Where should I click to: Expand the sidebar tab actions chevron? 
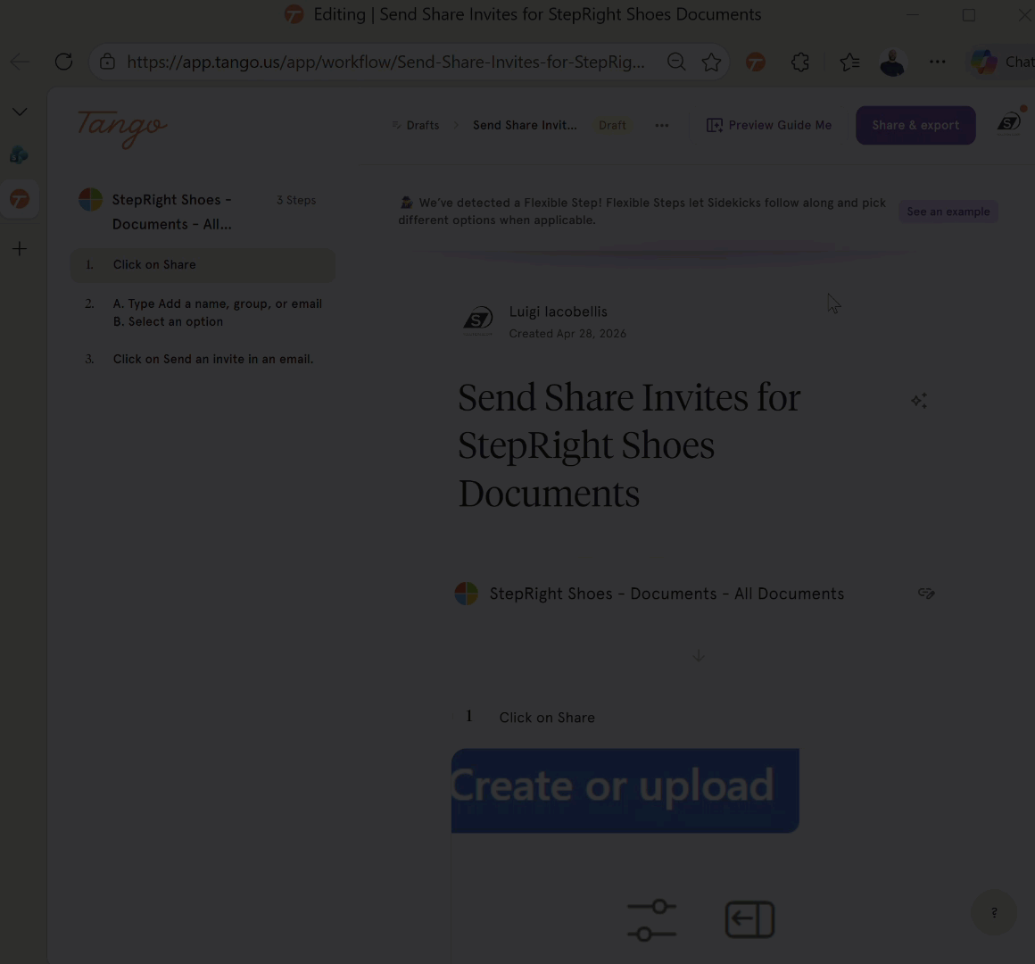click(20, 112)
